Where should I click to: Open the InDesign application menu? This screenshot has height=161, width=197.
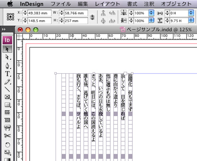[32, 4]
